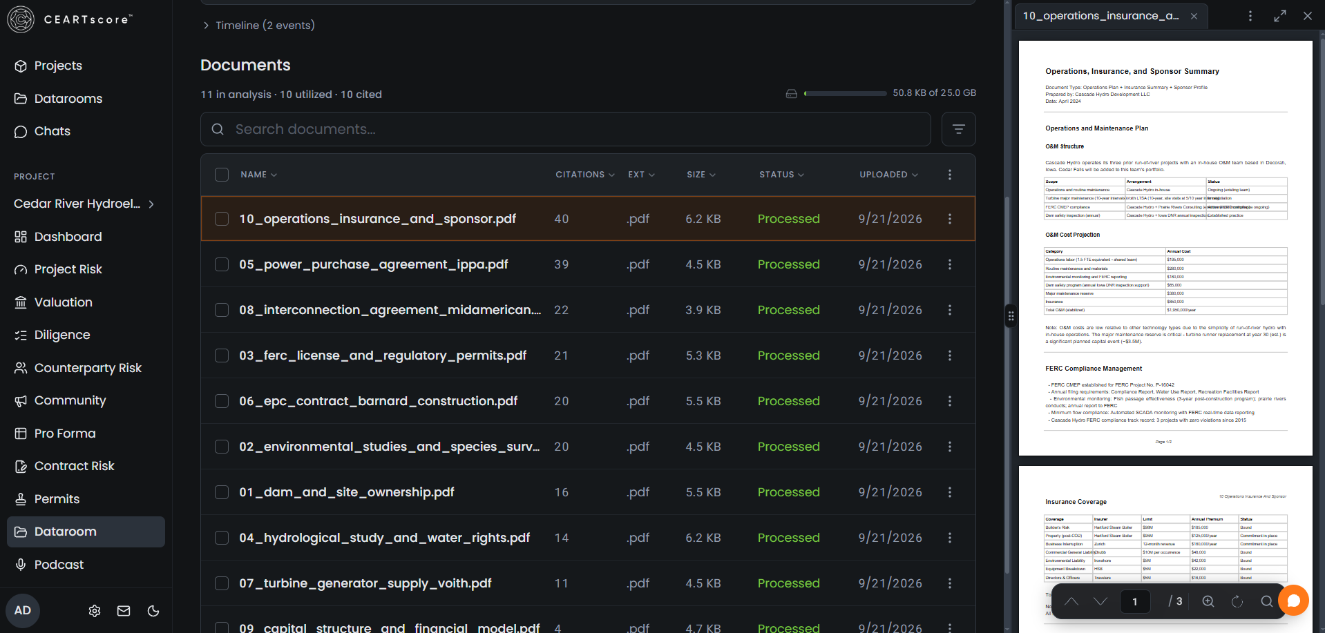
Task: Open table header three-dot options menu
Action: tap(950, 175)
